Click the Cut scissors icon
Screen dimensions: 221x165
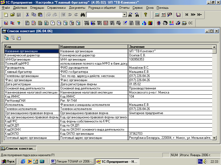pyautogui.click(x=27, y=15)
